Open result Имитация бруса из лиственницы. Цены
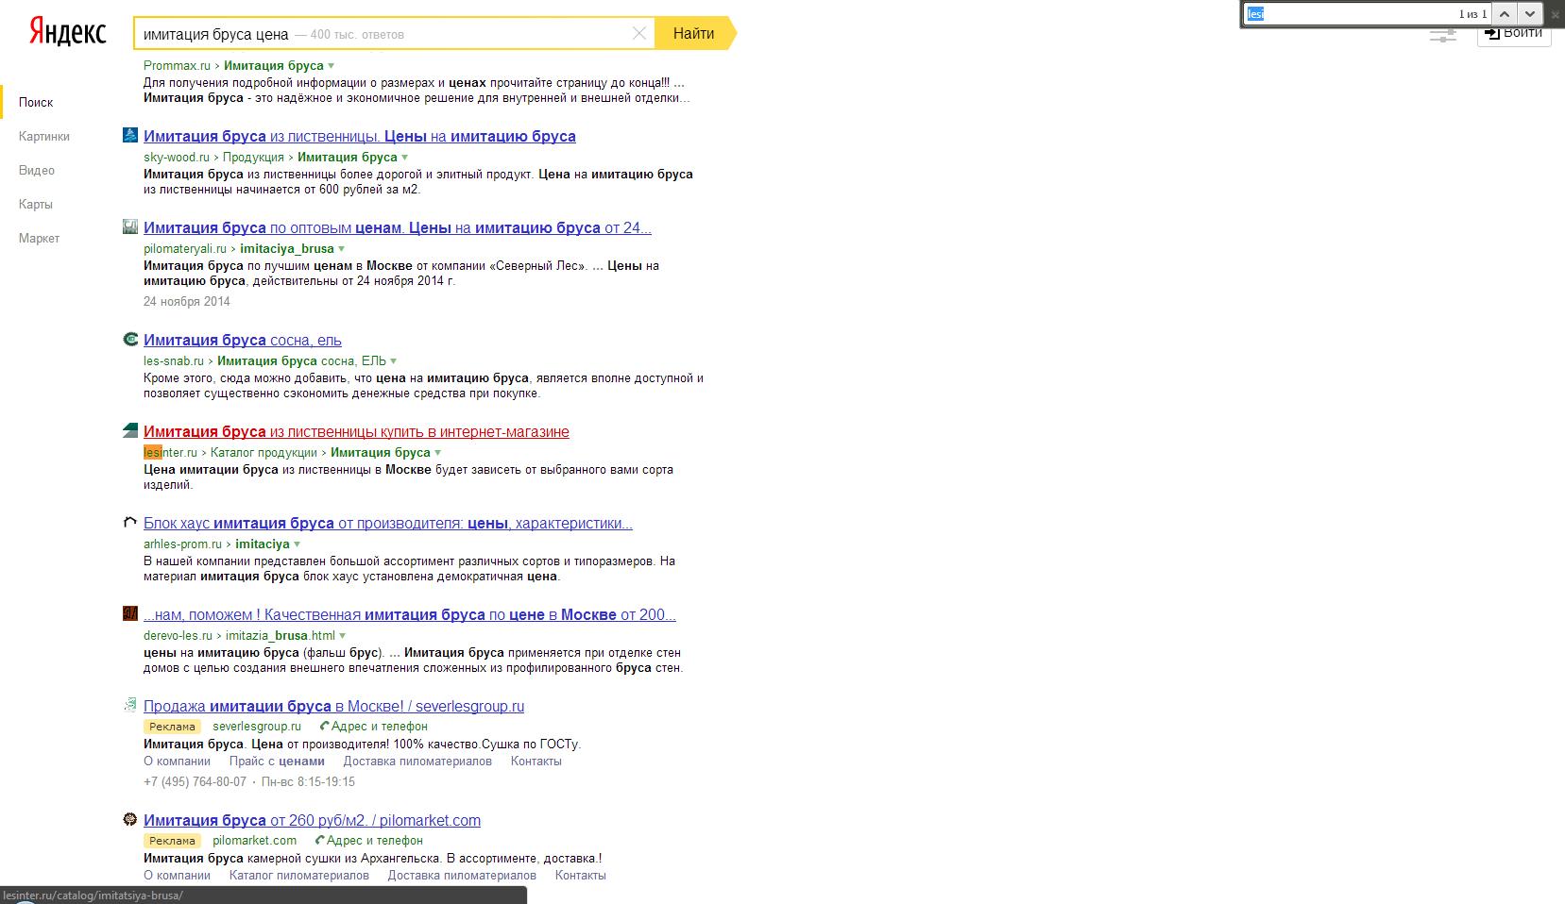This screenshot has width=1565, height=904. (360, 136)
